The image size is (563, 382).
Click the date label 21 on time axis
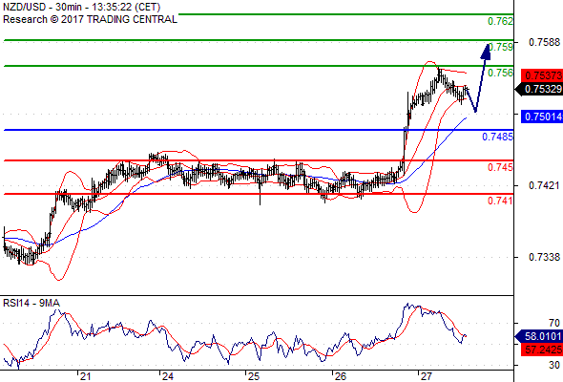[x=85, y=376]
